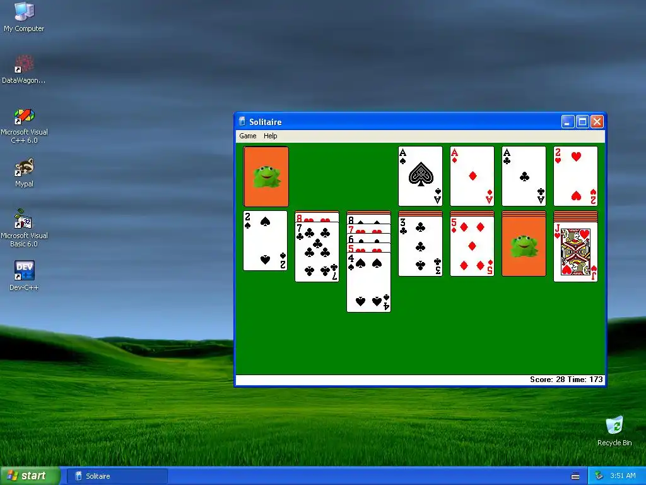Select the Mypal browser shortcut
Screen dimensions: 646x485
coord(24,172)
